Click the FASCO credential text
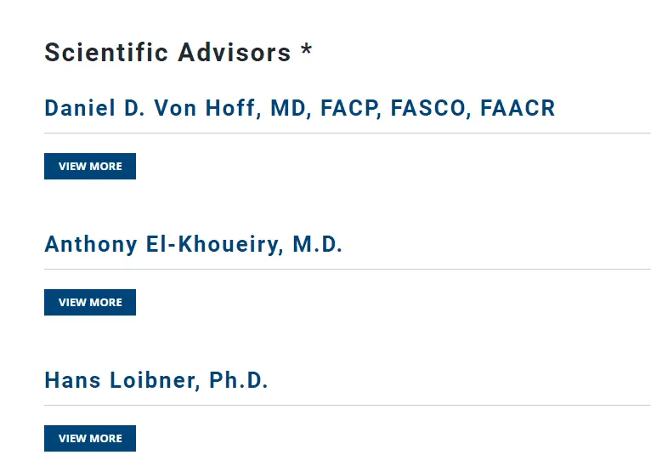Image resolution: width=651 pixels, height=472 pixels. 430,109
